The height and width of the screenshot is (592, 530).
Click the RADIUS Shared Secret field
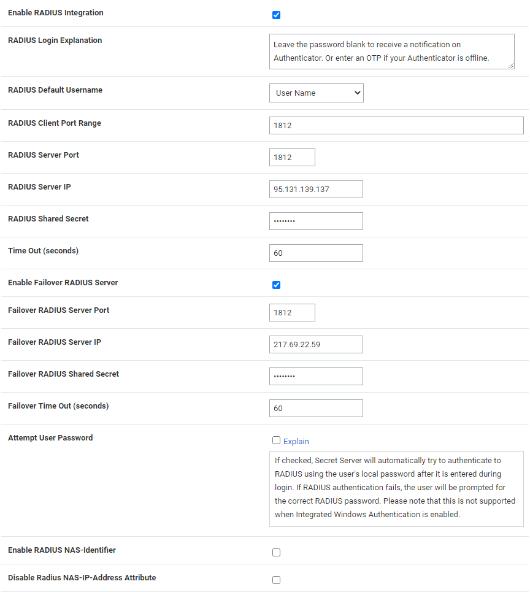coord(316,221)
